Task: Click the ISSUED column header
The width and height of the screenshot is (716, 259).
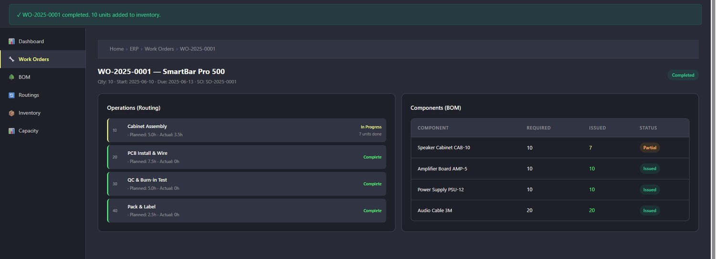Action: click(597, 128)
